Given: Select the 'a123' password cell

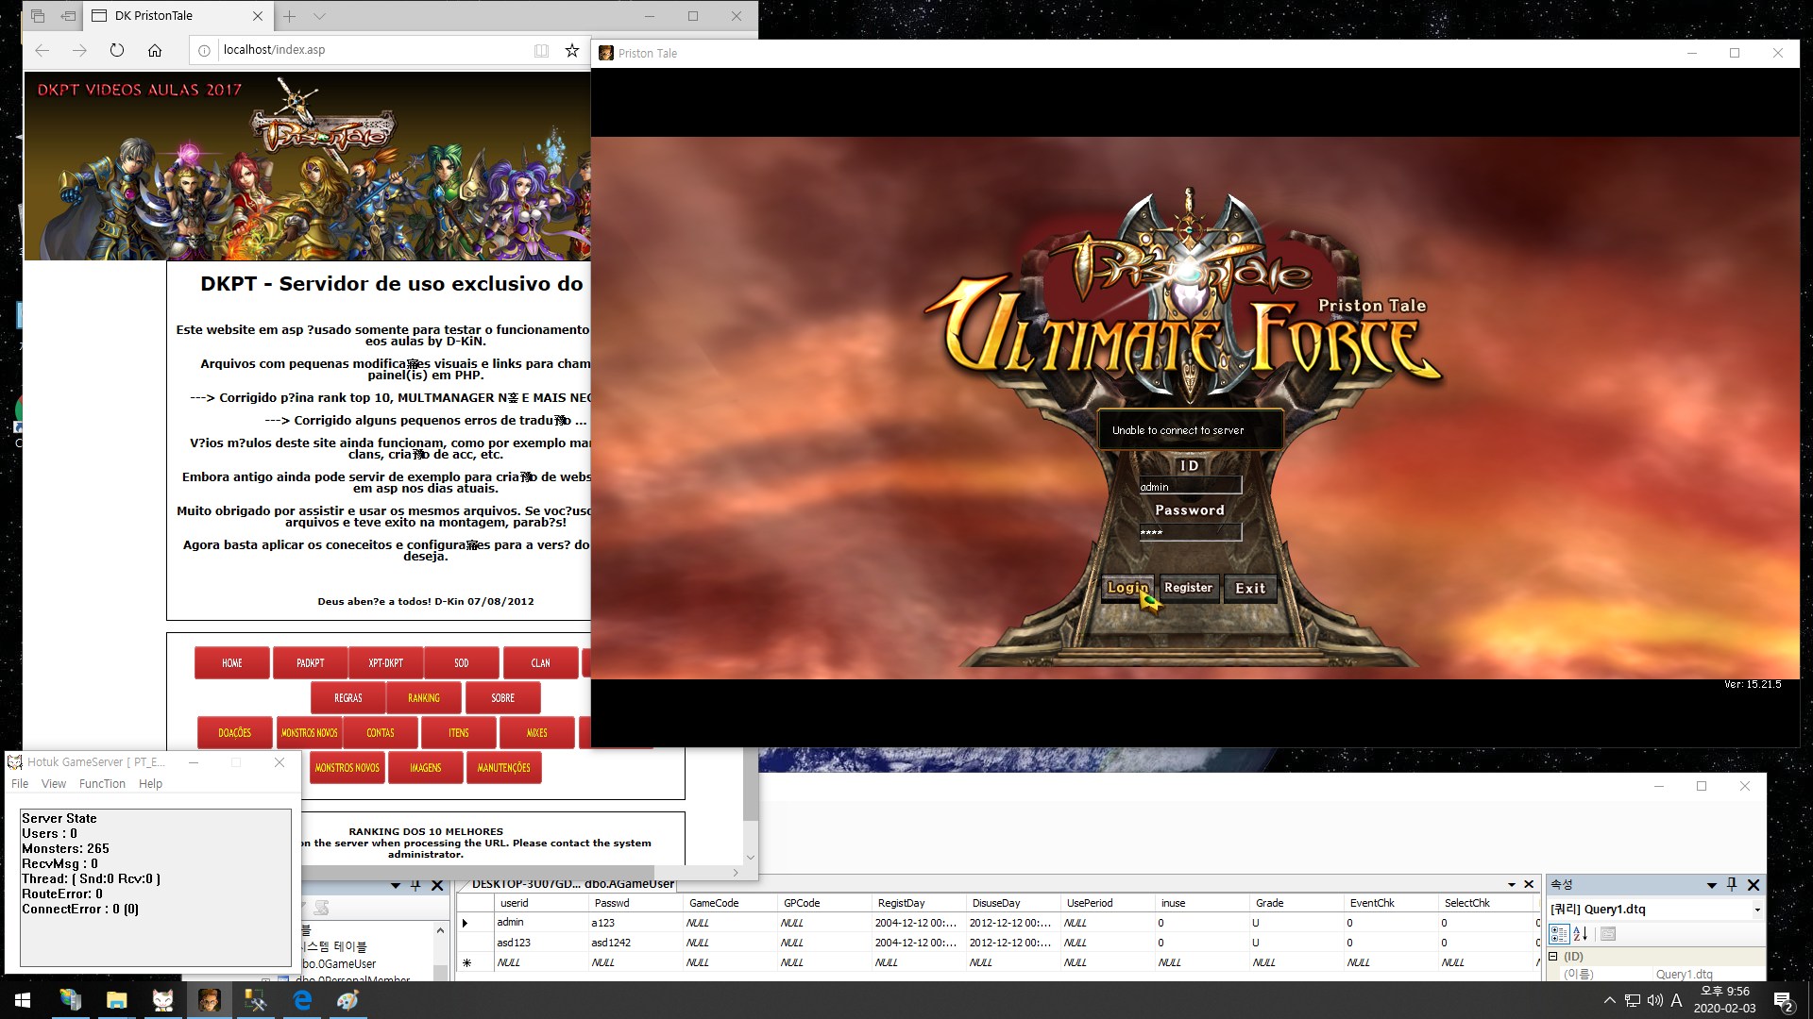Looking at the screenshot, I should 635,923.
